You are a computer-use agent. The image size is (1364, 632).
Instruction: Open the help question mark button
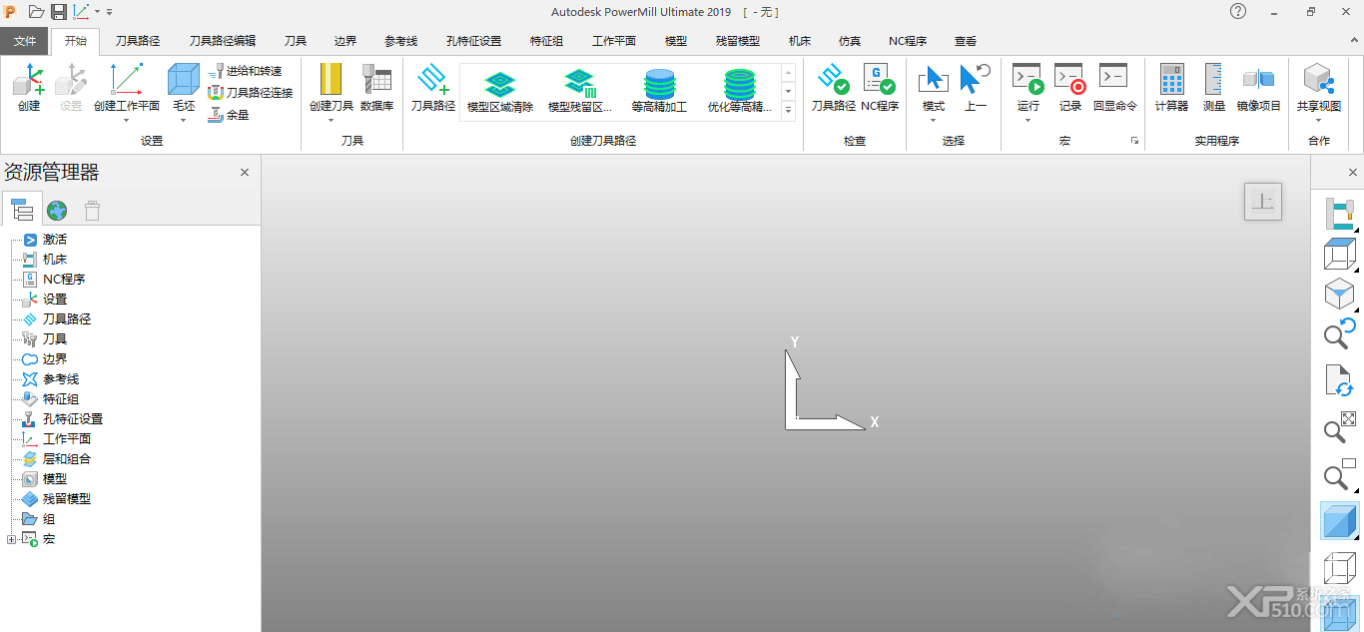click(x=1238, y=11)
